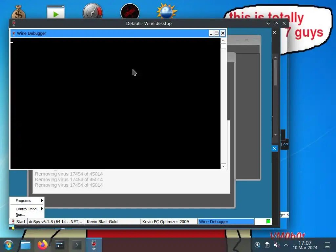Open the clock showing 17:07
The width and height of the screenshot is (336, 252).
[x=305, y=245]
